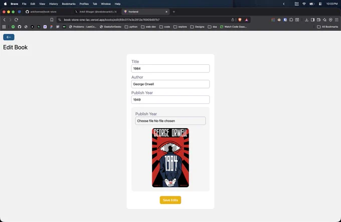Image resolution: width=341 pixels, height=222 pixels.
Task: Expand the code bookmarks folder
Action: point(164,27)
